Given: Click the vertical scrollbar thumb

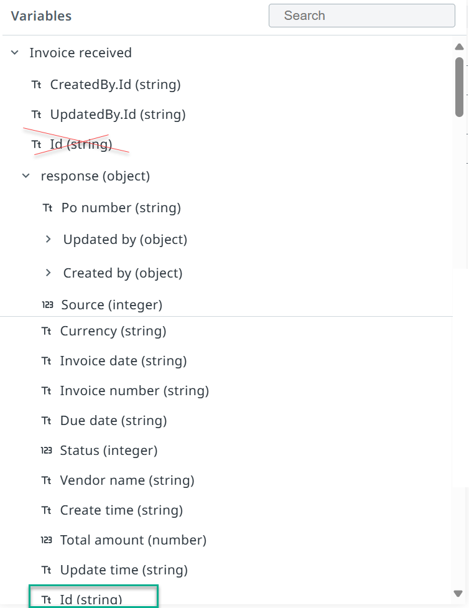Looking at the screenshot, I should coord(459,87).
